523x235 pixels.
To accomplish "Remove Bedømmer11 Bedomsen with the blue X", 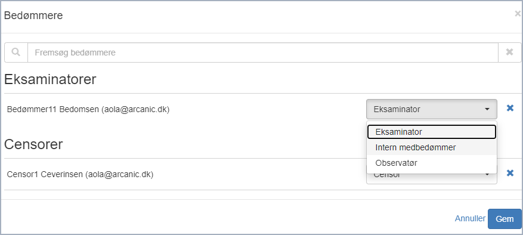I will coord(510,108).
